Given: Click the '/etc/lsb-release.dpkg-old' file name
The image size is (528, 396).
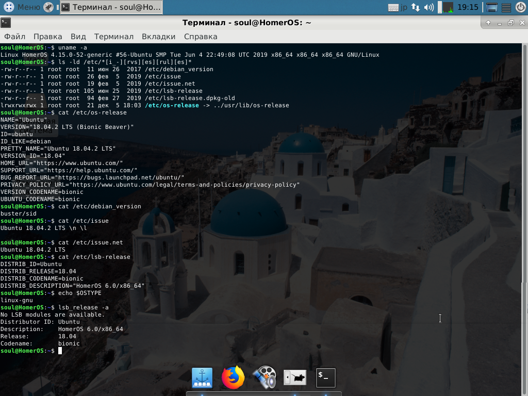Looking at the screenshot, I should tap(190, 98).
